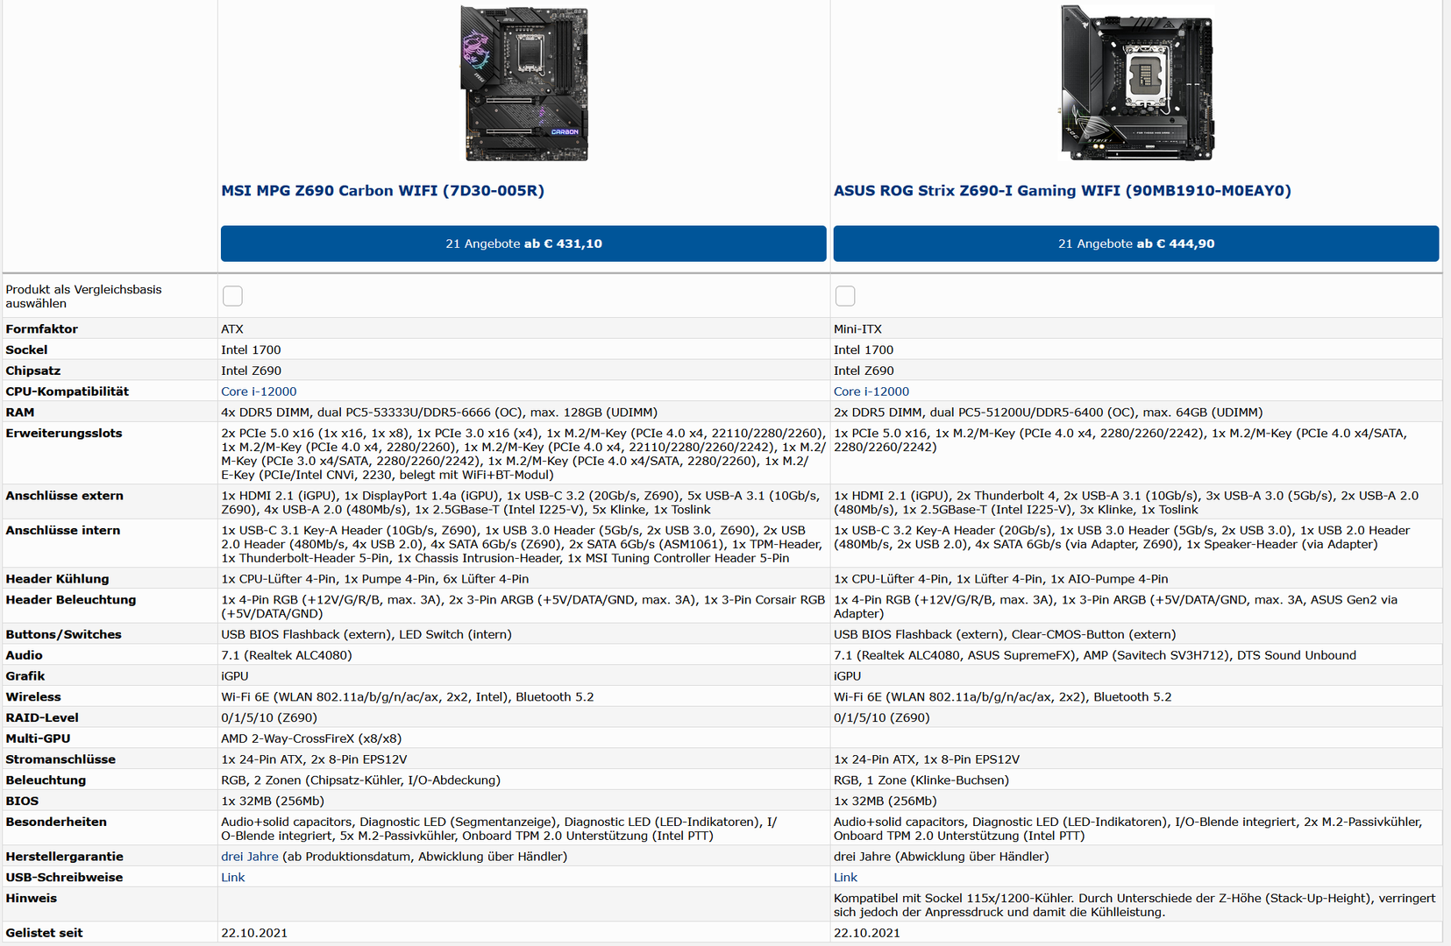Viewport: 1451px width, 946px height.
Task: Select the 'Header Kühlung' row label
Action: 58,579
